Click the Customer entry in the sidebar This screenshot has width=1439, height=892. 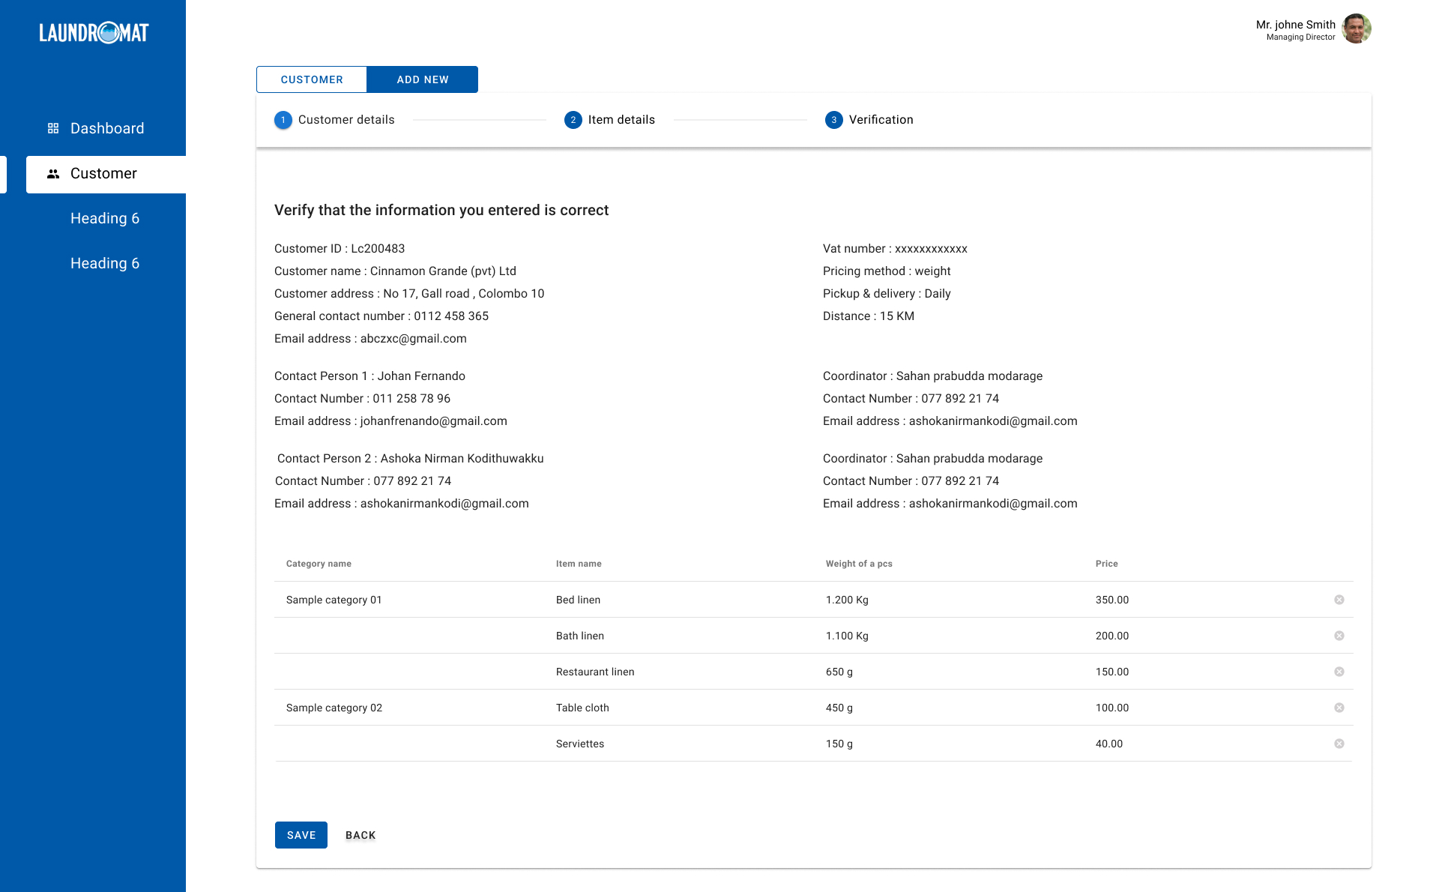(x=103, y=173)
